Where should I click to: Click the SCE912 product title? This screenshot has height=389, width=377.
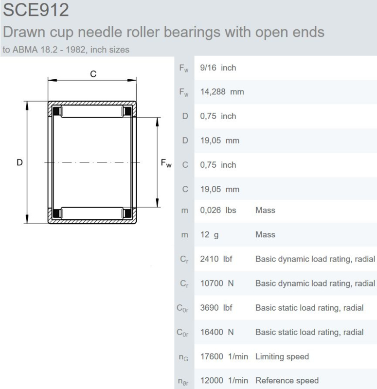click(36, 10)
